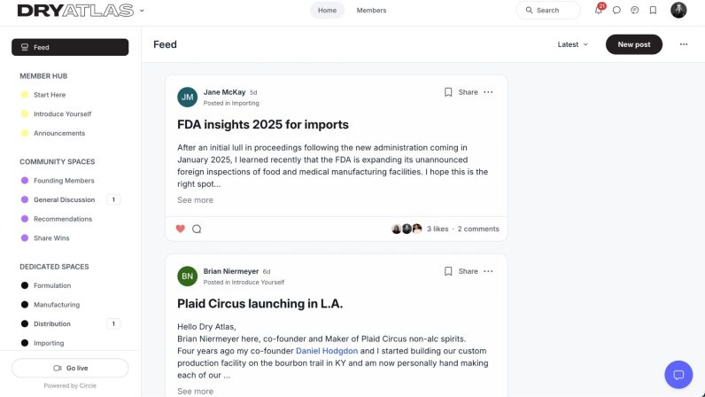
Task: Click the Go live button
Action: click(x=70, y=368)
